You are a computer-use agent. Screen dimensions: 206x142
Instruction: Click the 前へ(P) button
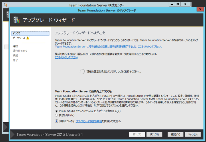tap(137, 134)
